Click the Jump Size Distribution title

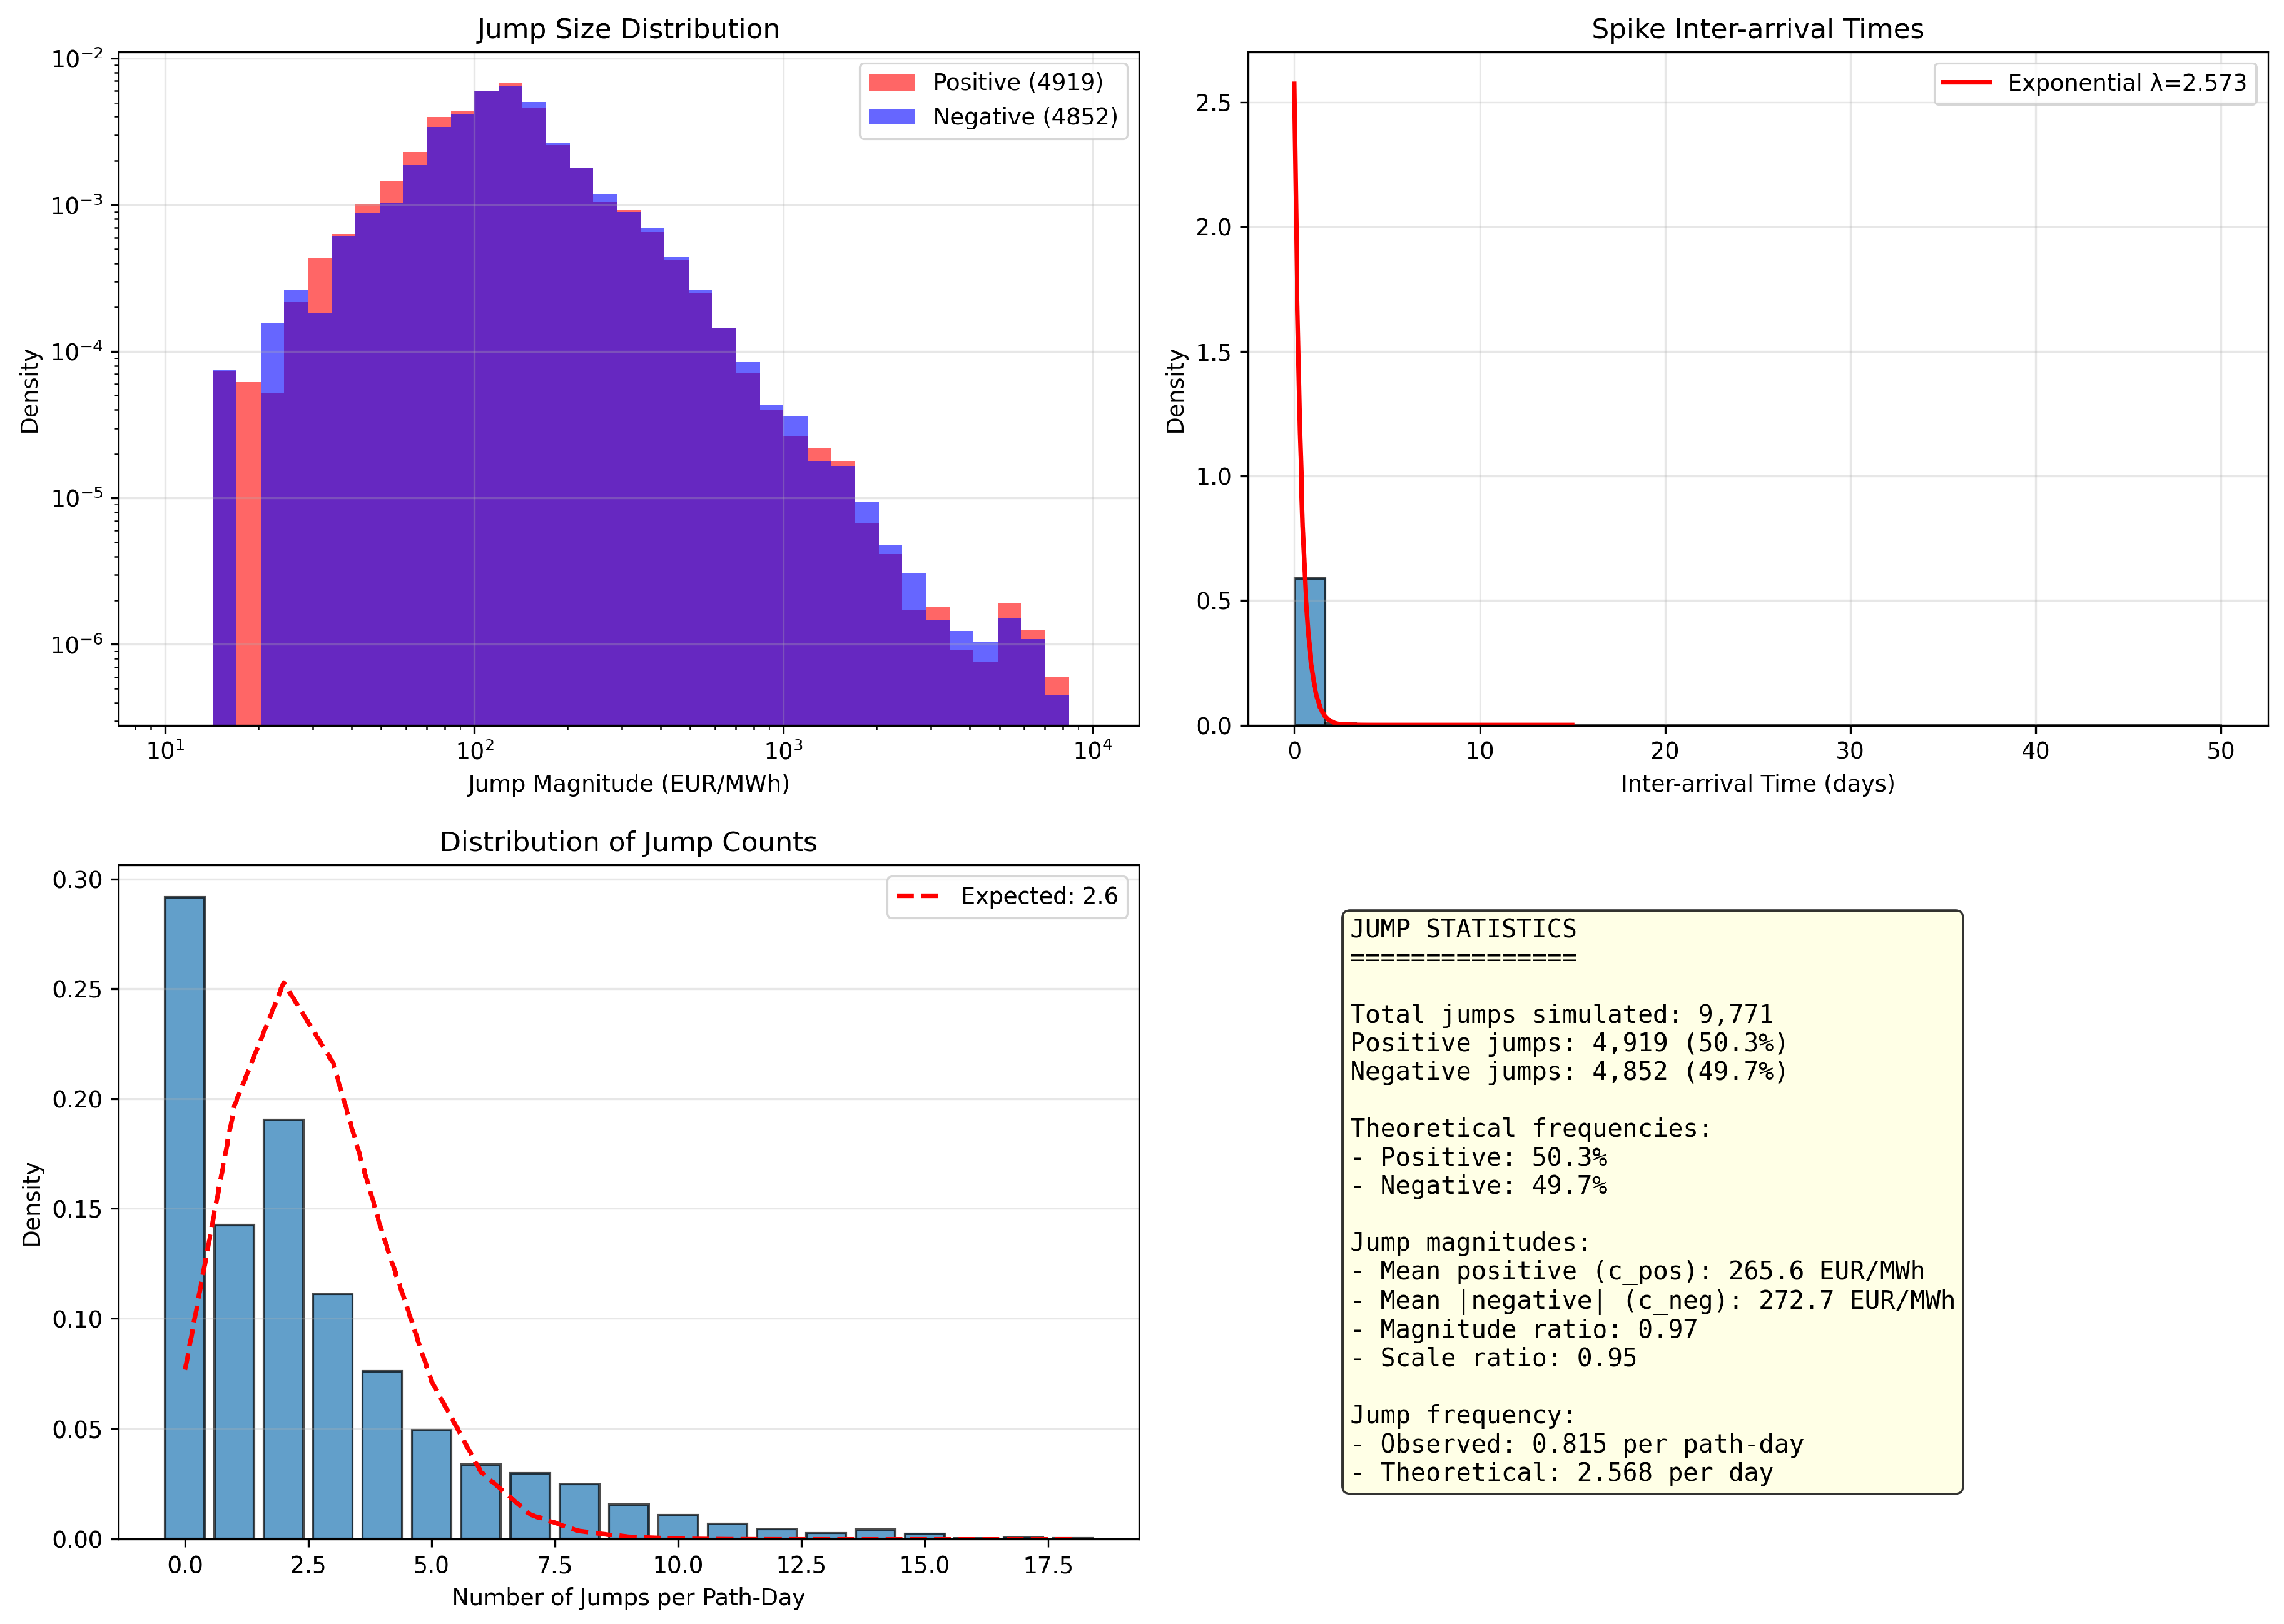627,29
